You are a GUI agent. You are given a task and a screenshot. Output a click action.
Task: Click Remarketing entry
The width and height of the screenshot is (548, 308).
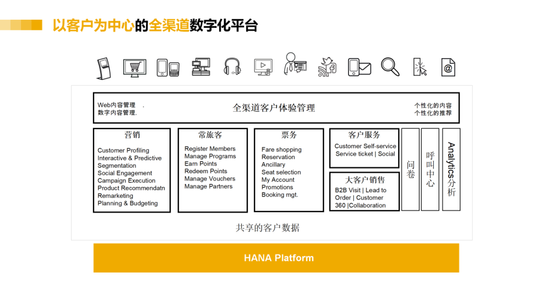tap(115, 196)
